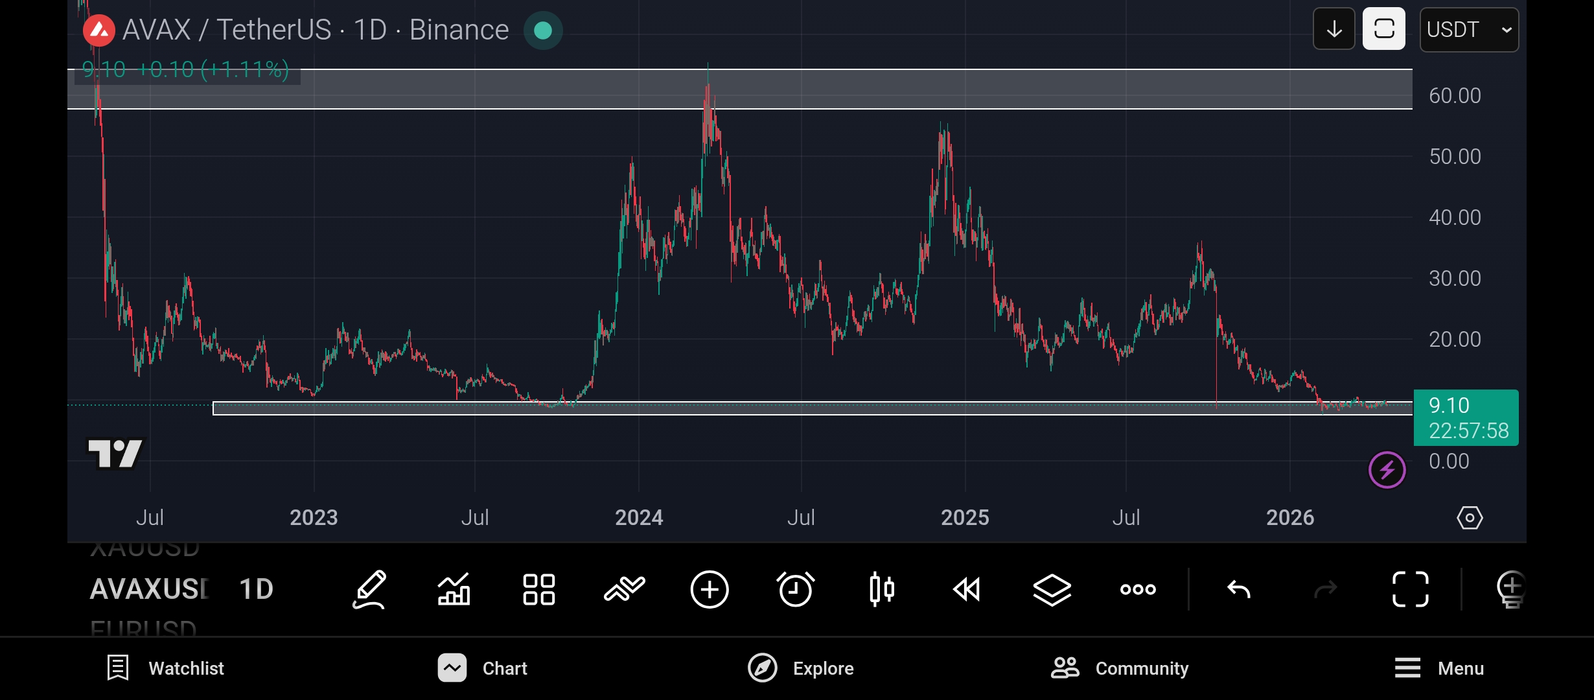
Task: Open the layout grid icon
Action: 539,589
